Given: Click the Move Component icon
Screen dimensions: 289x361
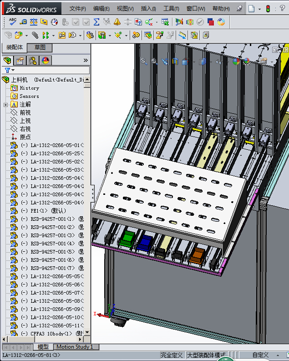Looking at the screenshot, I should pos(73,35).
